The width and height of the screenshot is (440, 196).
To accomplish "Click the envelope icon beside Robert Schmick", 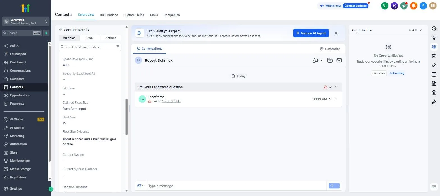I will point(339,60).
